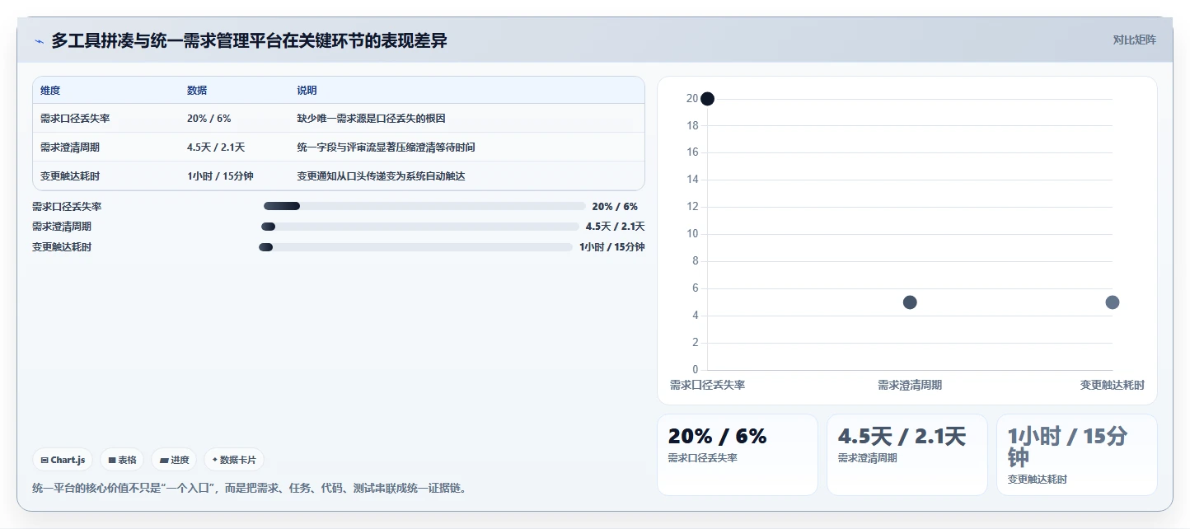The image size is (1190, 529).
Task: Click the lightning icon beside the title
Action: pyautogui.click(x=39, y=41)
